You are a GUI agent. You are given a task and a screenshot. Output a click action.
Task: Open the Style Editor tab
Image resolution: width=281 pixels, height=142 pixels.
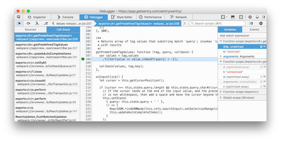click(x=122, y=17)
